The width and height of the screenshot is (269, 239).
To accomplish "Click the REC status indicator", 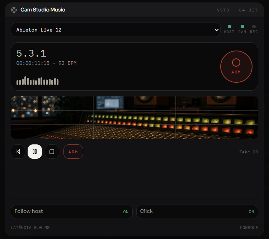I will click(x=254, y=29).
